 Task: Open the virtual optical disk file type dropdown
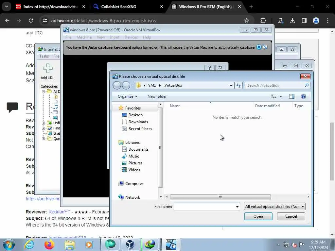[x=274, y=207]
